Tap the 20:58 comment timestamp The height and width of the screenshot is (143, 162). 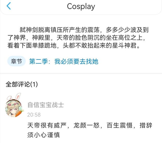[34, 115]
